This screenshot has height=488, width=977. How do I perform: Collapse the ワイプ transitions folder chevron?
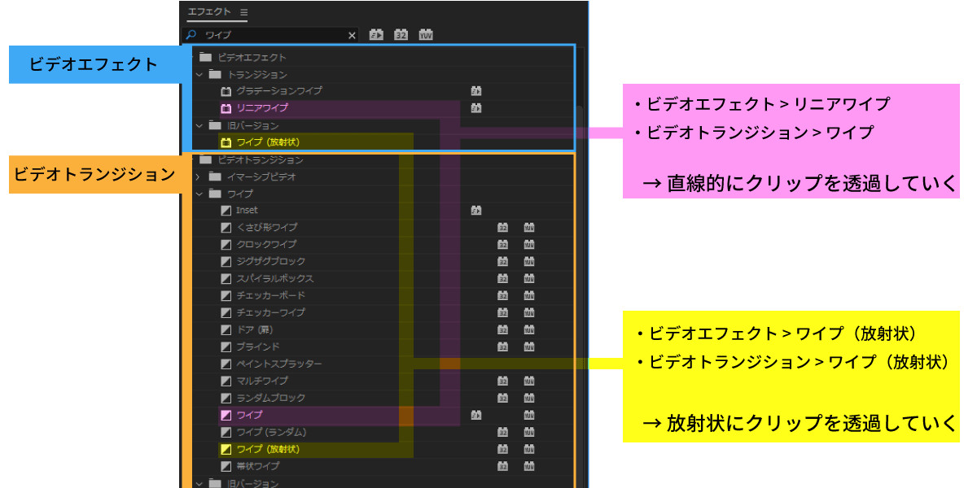point(199,194)
